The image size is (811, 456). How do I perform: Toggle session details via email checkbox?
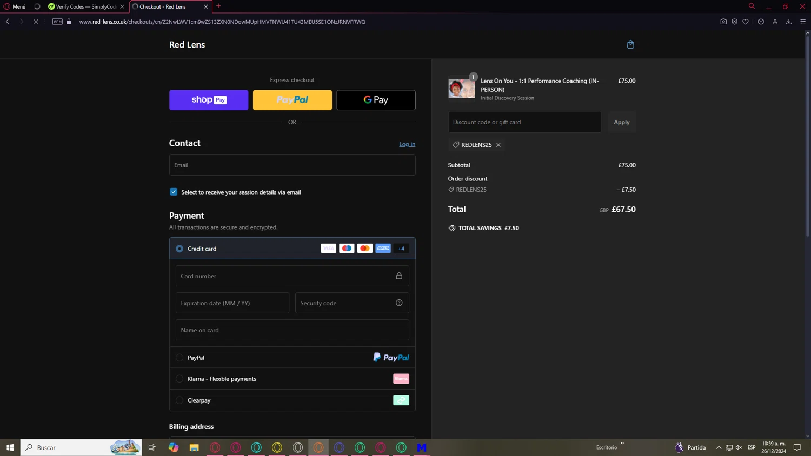pyautogui.click(x=174, y=192)
